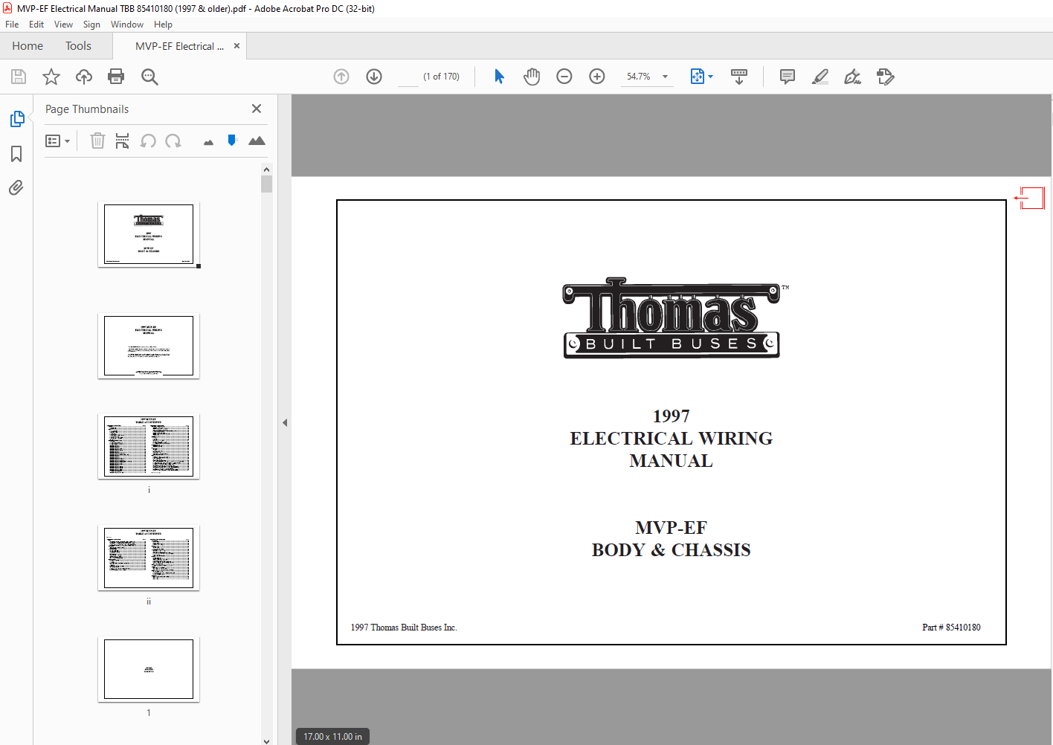Collapse navigation pane with left arrow

[x=285, y=422]
